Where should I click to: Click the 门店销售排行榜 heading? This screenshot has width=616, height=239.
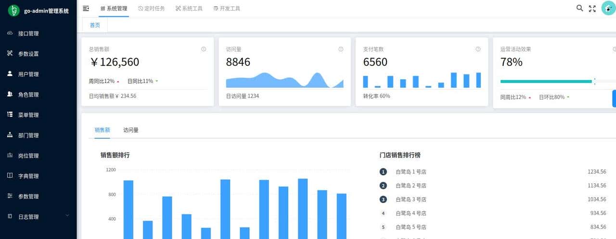pyautogui.click(x=400, y=155)
